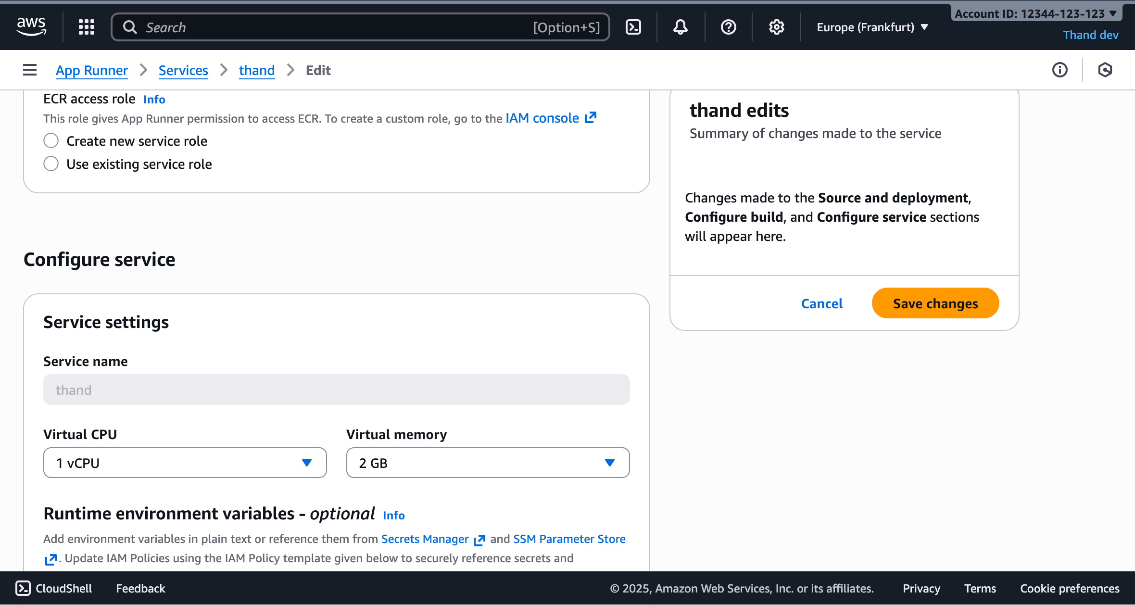Select Use existing service role
This screenshot has width=1135, height=605.
point(51,164)
